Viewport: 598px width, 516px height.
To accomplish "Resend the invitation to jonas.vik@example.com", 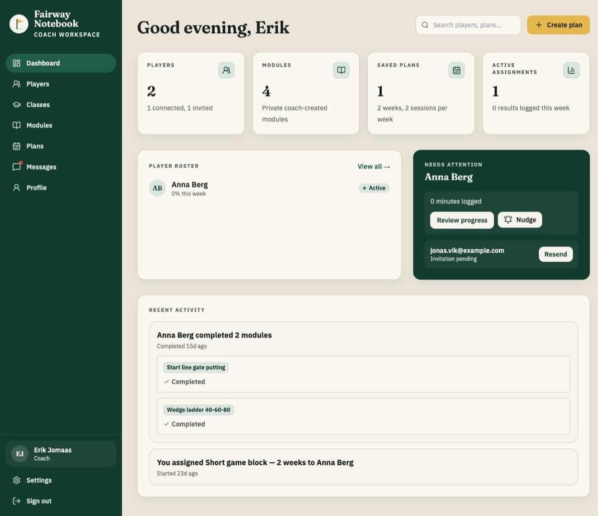I will point(556,254).
